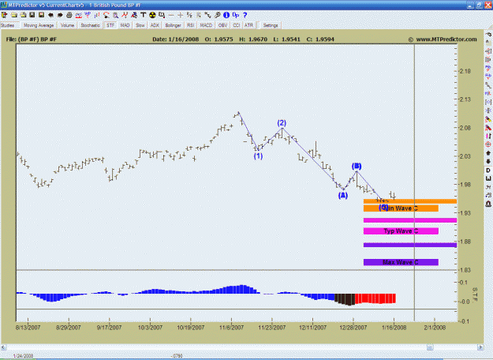Image resolution: width=493 pixels, height=360 pixels.
Task: Click the black floppy disk save icon
Action: 32,15
